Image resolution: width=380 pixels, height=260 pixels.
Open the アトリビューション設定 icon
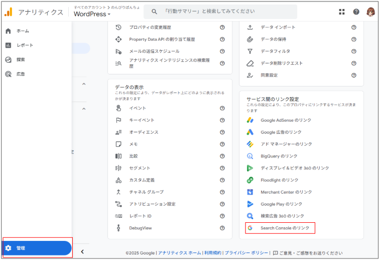118,204
